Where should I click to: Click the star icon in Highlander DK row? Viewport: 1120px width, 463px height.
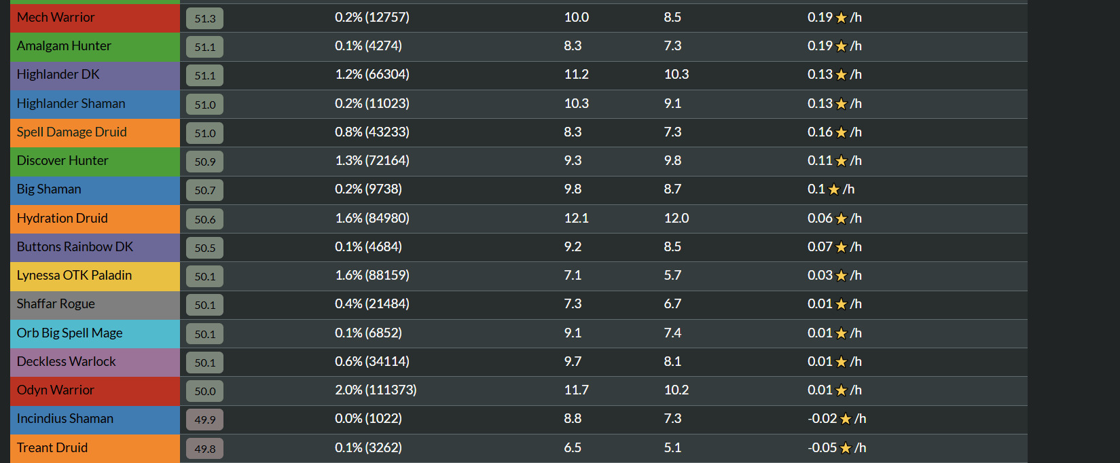(841, 75)
